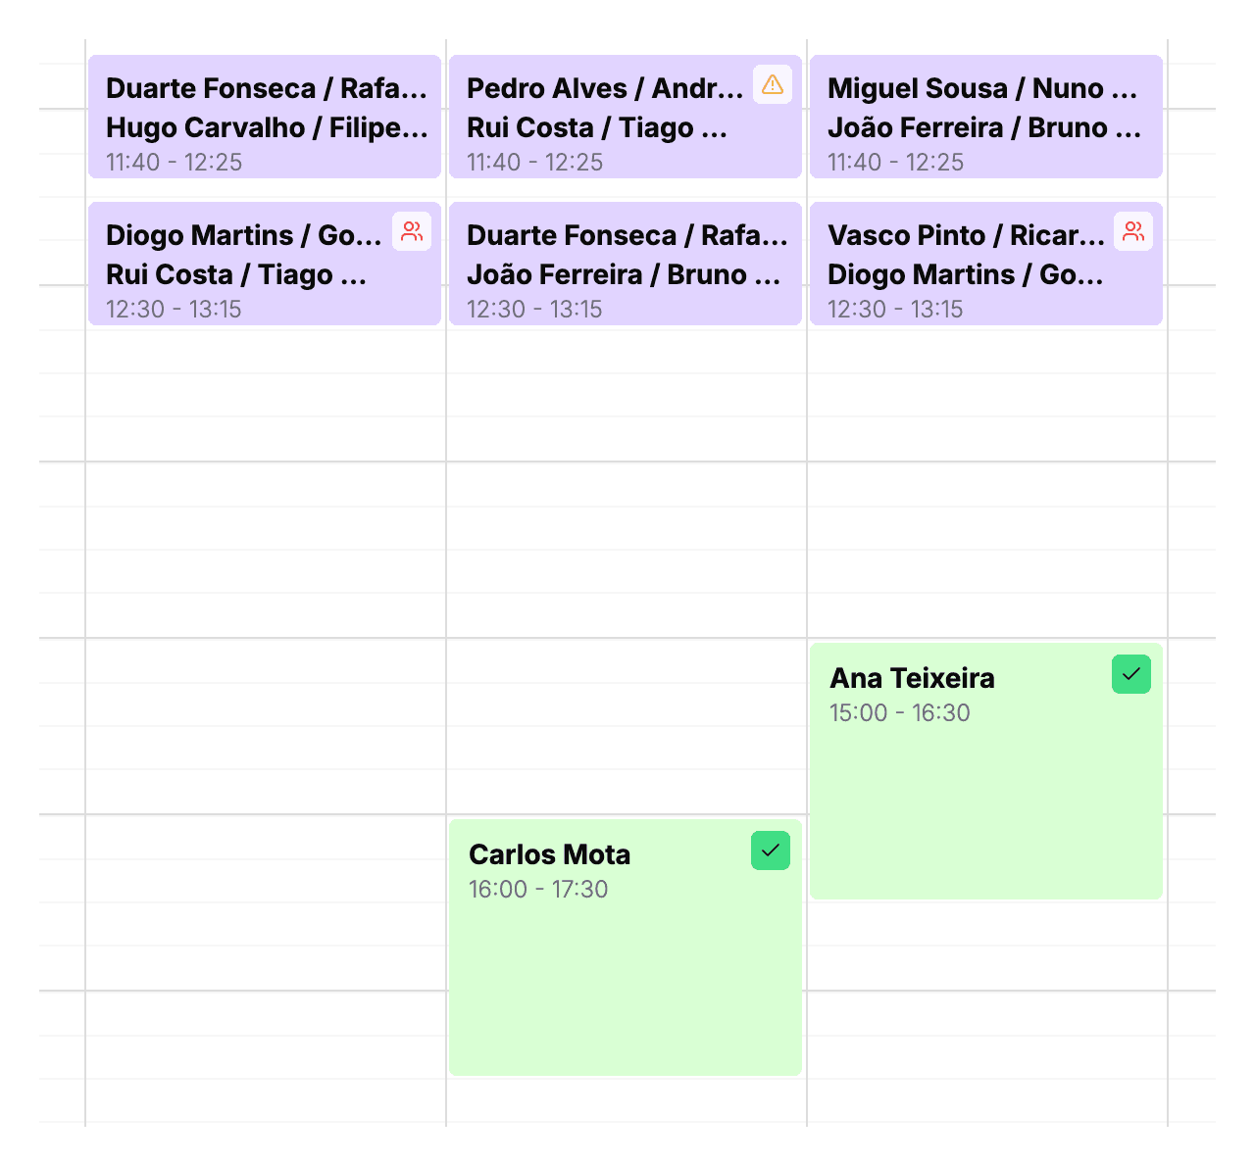Toggle the green checkmark on Ana Teixeira booking
This screenshot has height=1166, width=1255.
coord(1131,674)
